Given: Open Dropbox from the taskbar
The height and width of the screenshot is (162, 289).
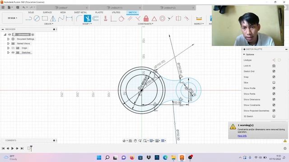Looking at the screenshot, I should pyautogui.click(x=149, y=157).
